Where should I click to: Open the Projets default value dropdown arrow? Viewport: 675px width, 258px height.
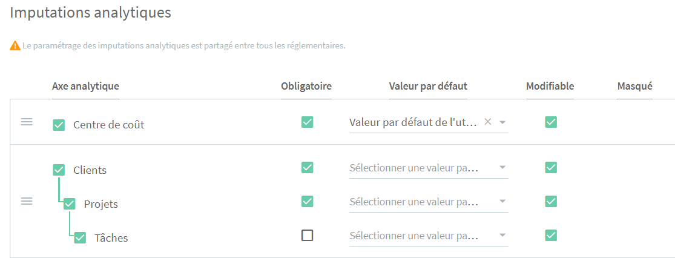(502, 202)
